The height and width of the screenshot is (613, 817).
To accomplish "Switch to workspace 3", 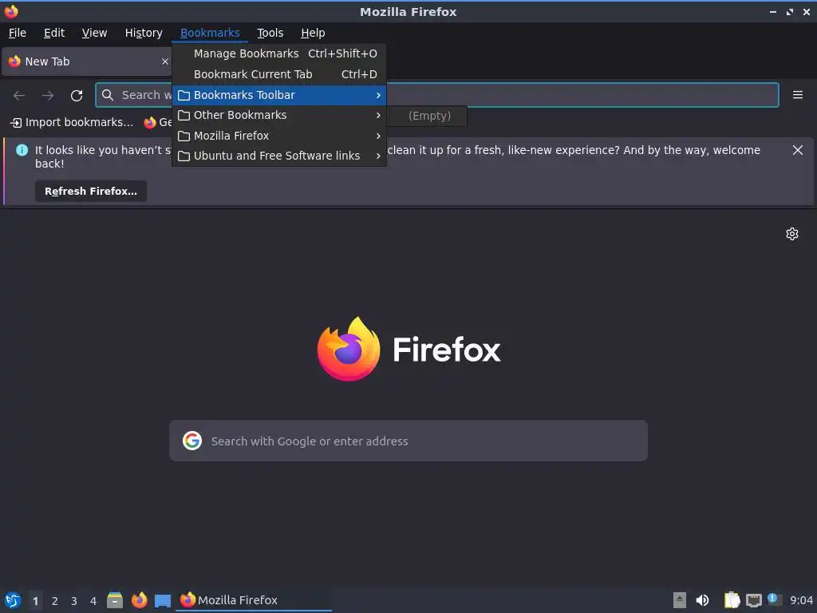I will [x=74, y=601].
